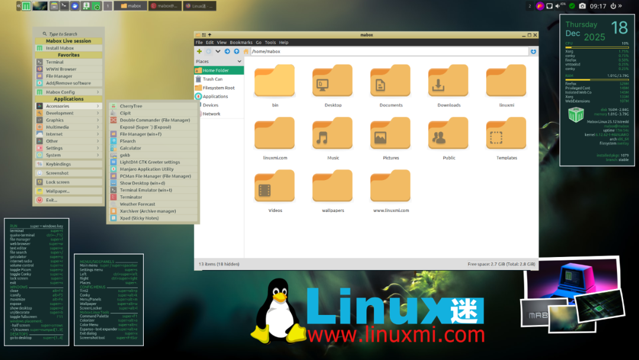Expand the Mabox Config submenu
639x360 pixels.
[x=69, y=92]
